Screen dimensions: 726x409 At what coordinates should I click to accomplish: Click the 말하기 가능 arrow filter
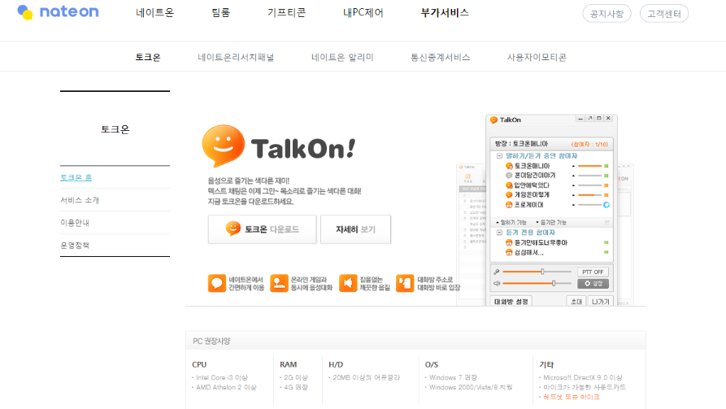click(x=511, y=223)
